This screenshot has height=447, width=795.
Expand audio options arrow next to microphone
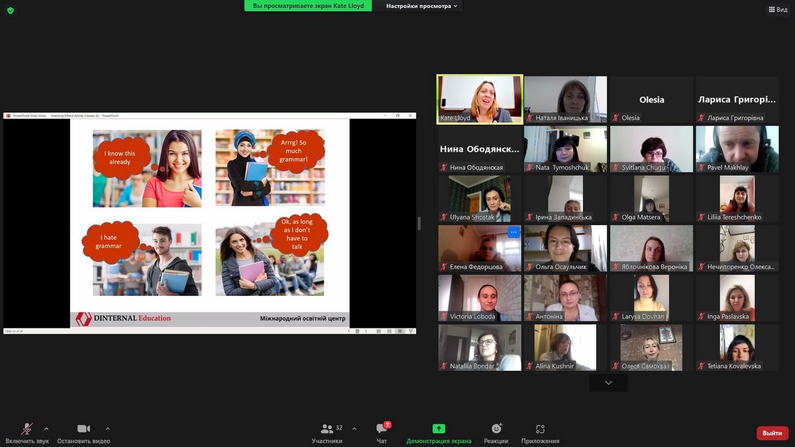46,428
